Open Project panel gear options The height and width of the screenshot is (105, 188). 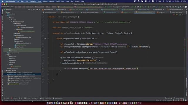[x=37, y=10]
